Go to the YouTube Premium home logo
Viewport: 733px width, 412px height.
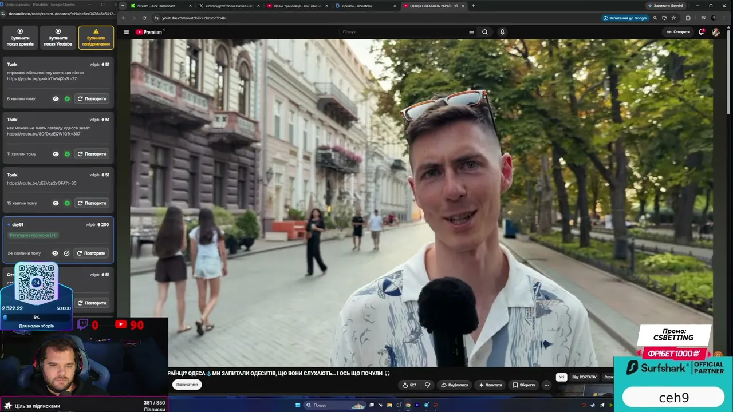pyautogui.click(x=149, y=32)
